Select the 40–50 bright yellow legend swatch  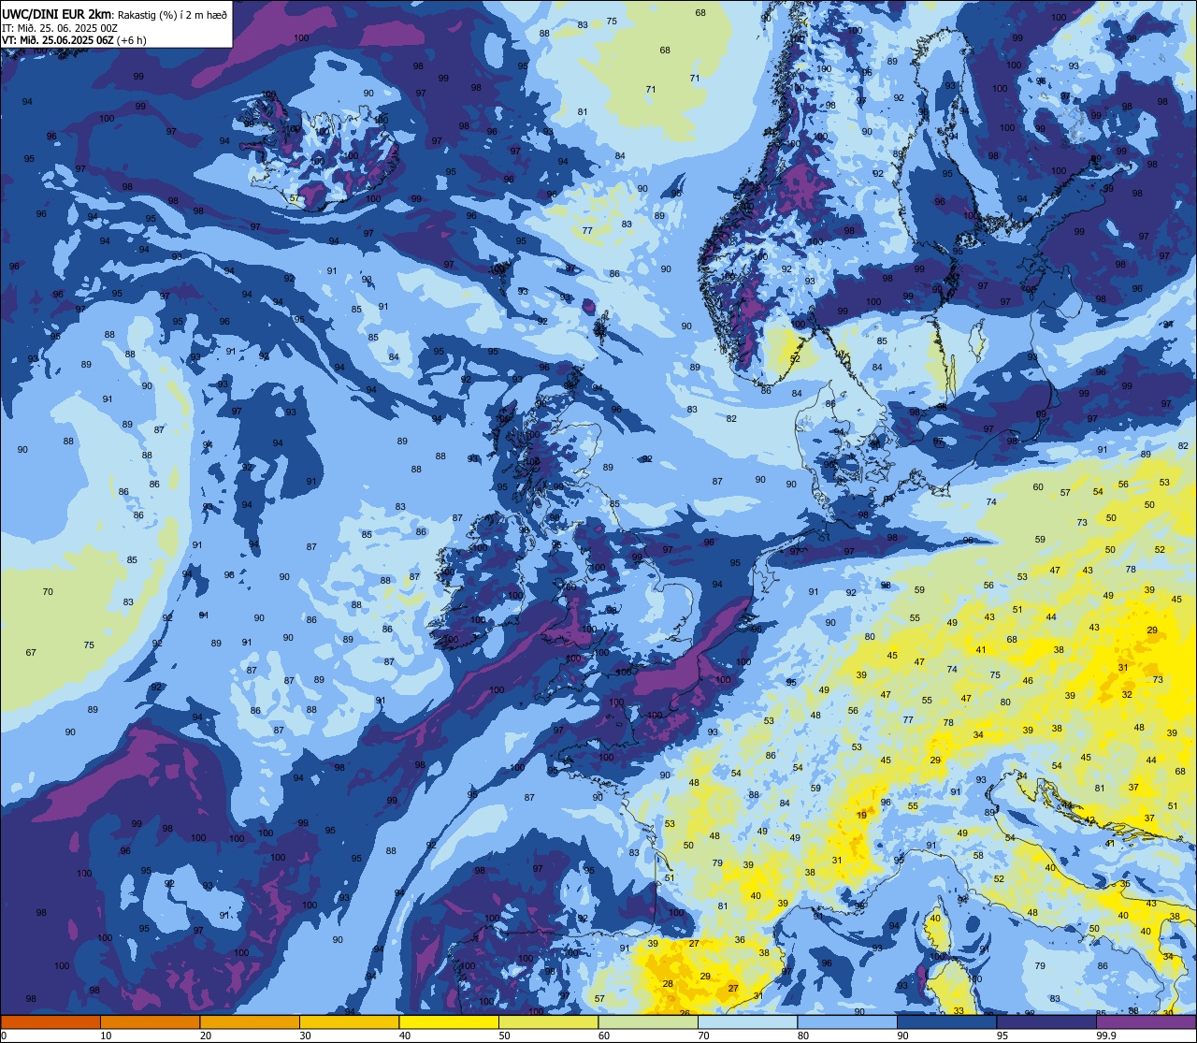click(449, 1021)
